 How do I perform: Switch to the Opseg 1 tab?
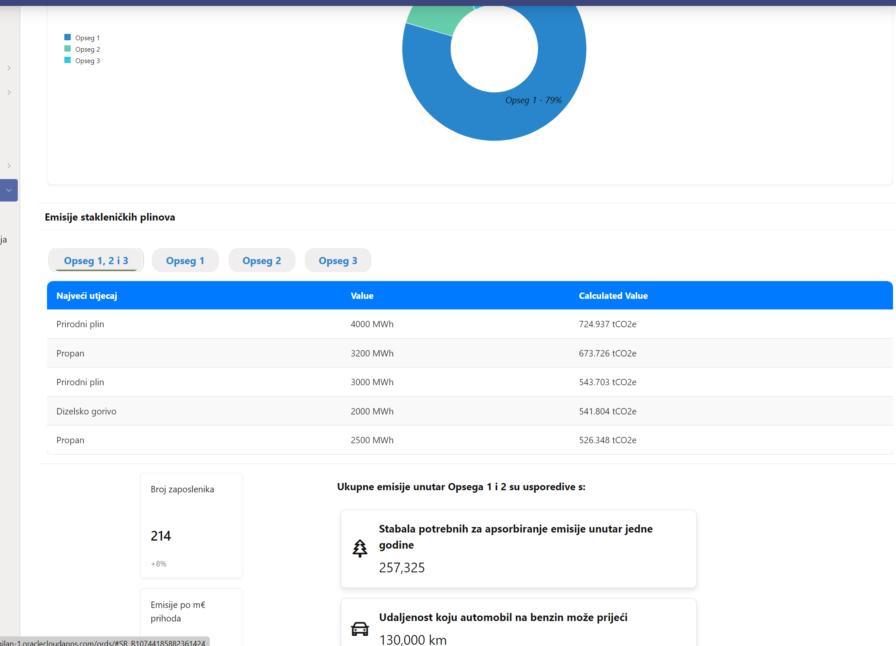[185, 260]
